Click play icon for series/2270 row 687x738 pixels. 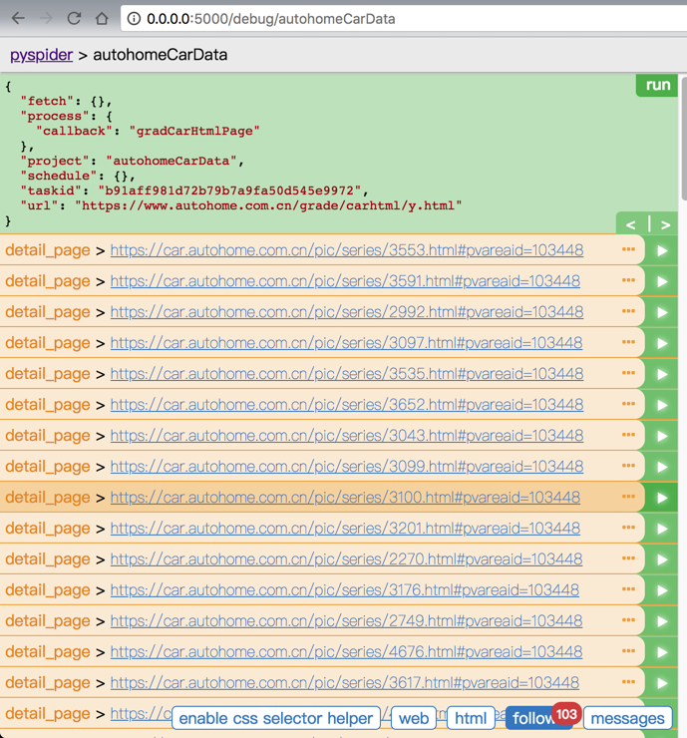pyautogui.click(x=661, y=559)
